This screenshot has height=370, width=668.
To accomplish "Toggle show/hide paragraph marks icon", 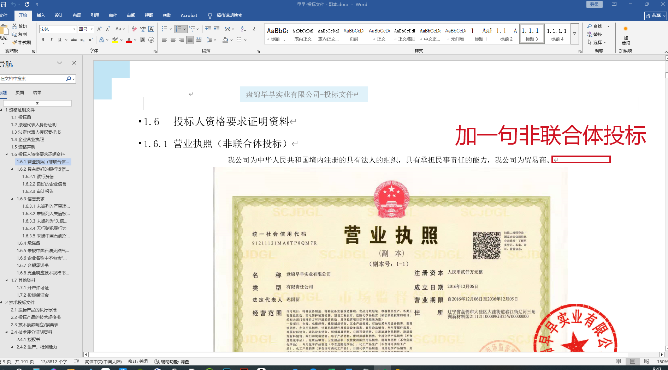I will click(254, 29).
